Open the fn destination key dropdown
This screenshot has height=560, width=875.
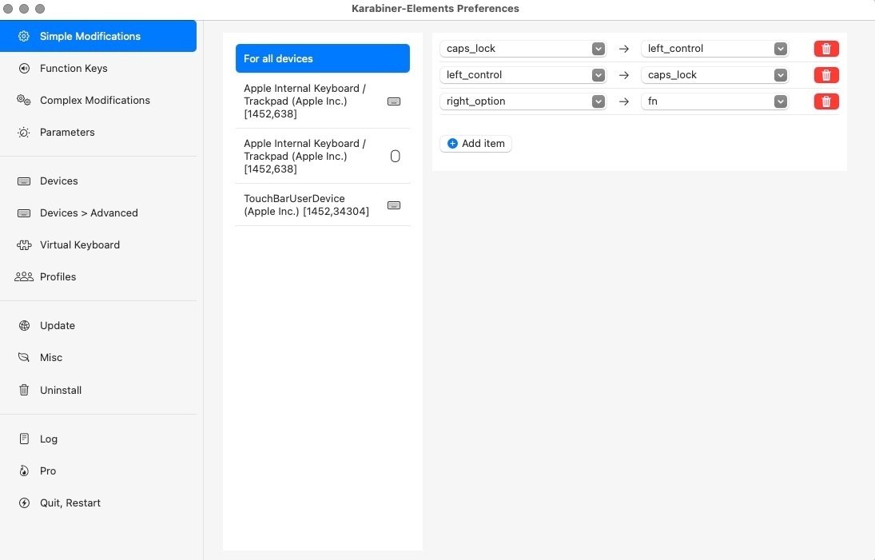coord(714,101)
